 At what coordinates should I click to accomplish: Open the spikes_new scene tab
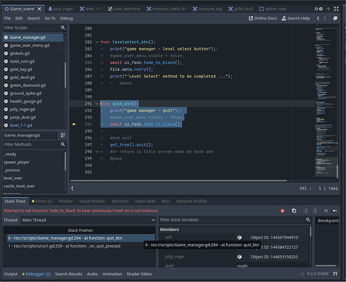pyautogui.click(x=273, y=9)
